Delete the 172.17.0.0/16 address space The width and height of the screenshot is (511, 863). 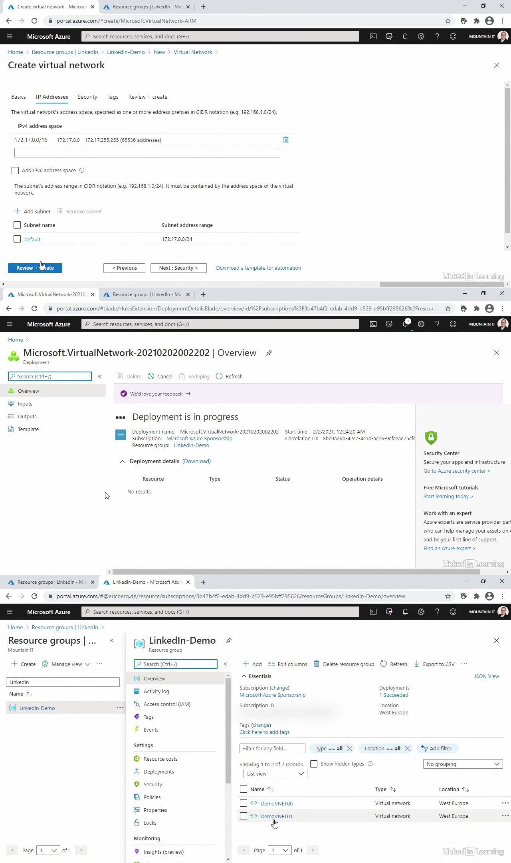click(x=285, y=140)
